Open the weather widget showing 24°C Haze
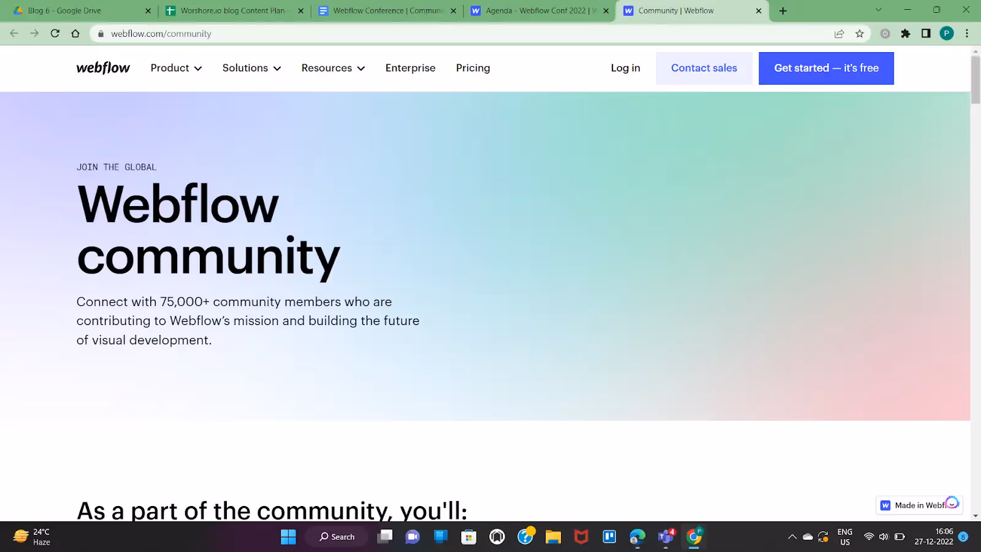The image size is (981, 552). click(x=32, y=537)
